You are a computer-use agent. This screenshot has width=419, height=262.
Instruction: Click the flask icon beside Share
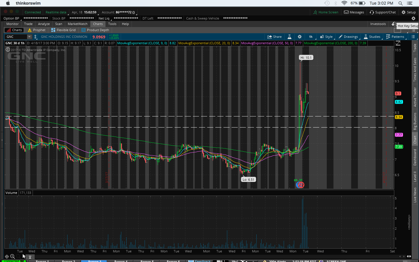(x=290, y=37)
